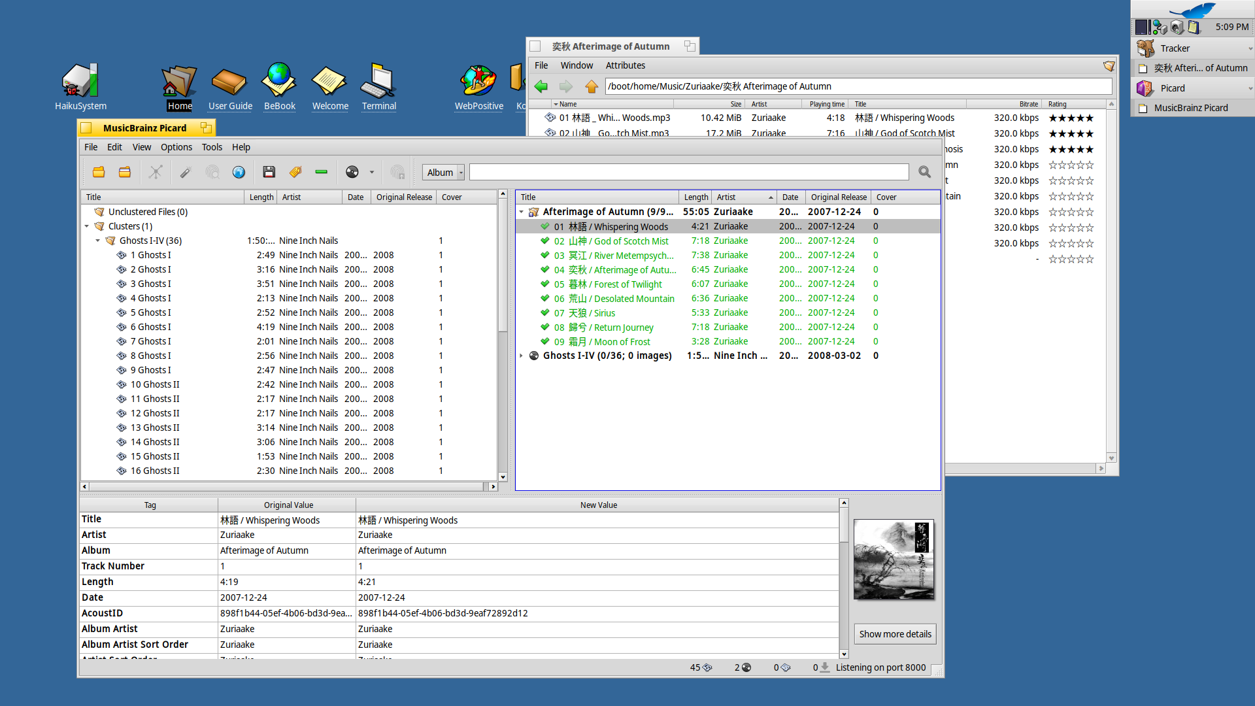Click the Lookup magic wand icon
Viewport: 1255px width, 706px height.
[x=186, y=172]
